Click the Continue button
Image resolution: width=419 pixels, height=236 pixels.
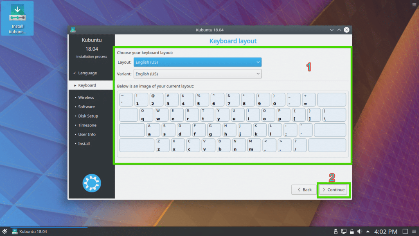point(333,189)
